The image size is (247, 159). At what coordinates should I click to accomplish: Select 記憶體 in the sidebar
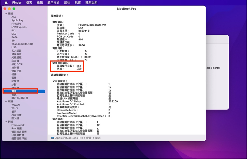[x=15, y=81]
